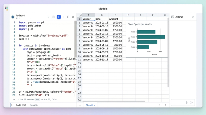The width and height of the screenshot is (206, 115).
Task: Collapse the code editor with arrow-bar icon
Action: coord(48,17)
